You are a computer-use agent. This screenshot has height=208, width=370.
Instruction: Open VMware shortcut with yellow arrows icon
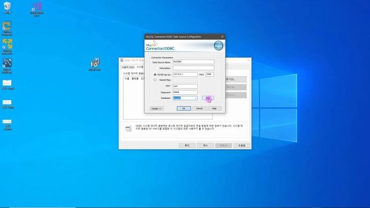click(8, 47)
